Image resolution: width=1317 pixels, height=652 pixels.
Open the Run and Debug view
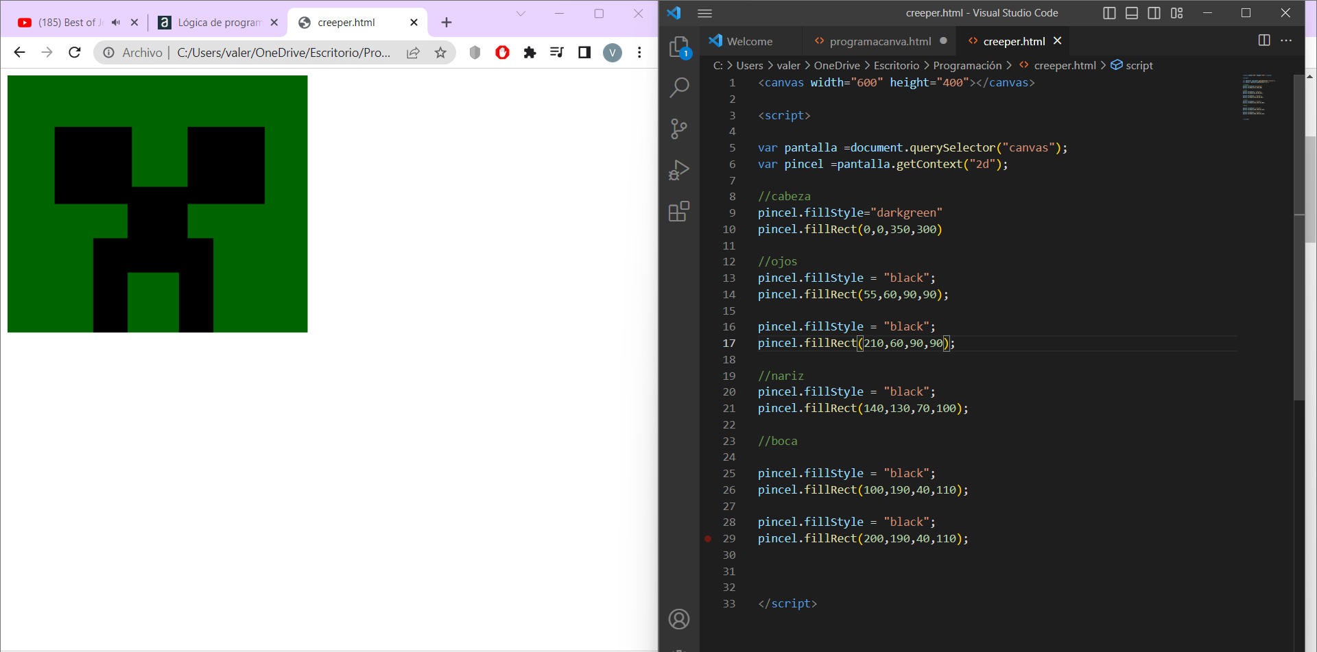pyautogui.click(x=679, y=170)
